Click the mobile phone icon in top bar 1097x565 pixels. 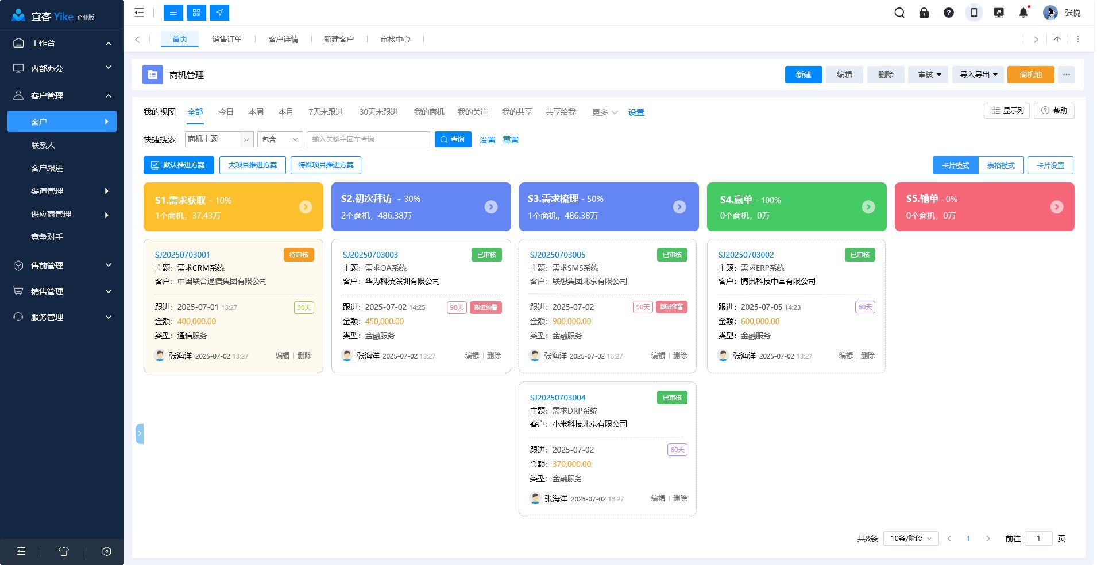[974, 13]
